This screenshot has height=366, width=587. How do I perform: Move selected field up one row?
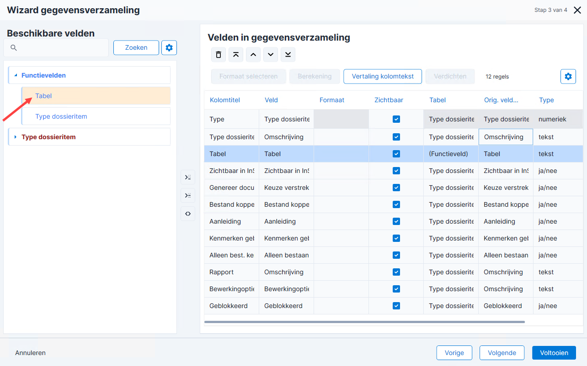(253, 55)
